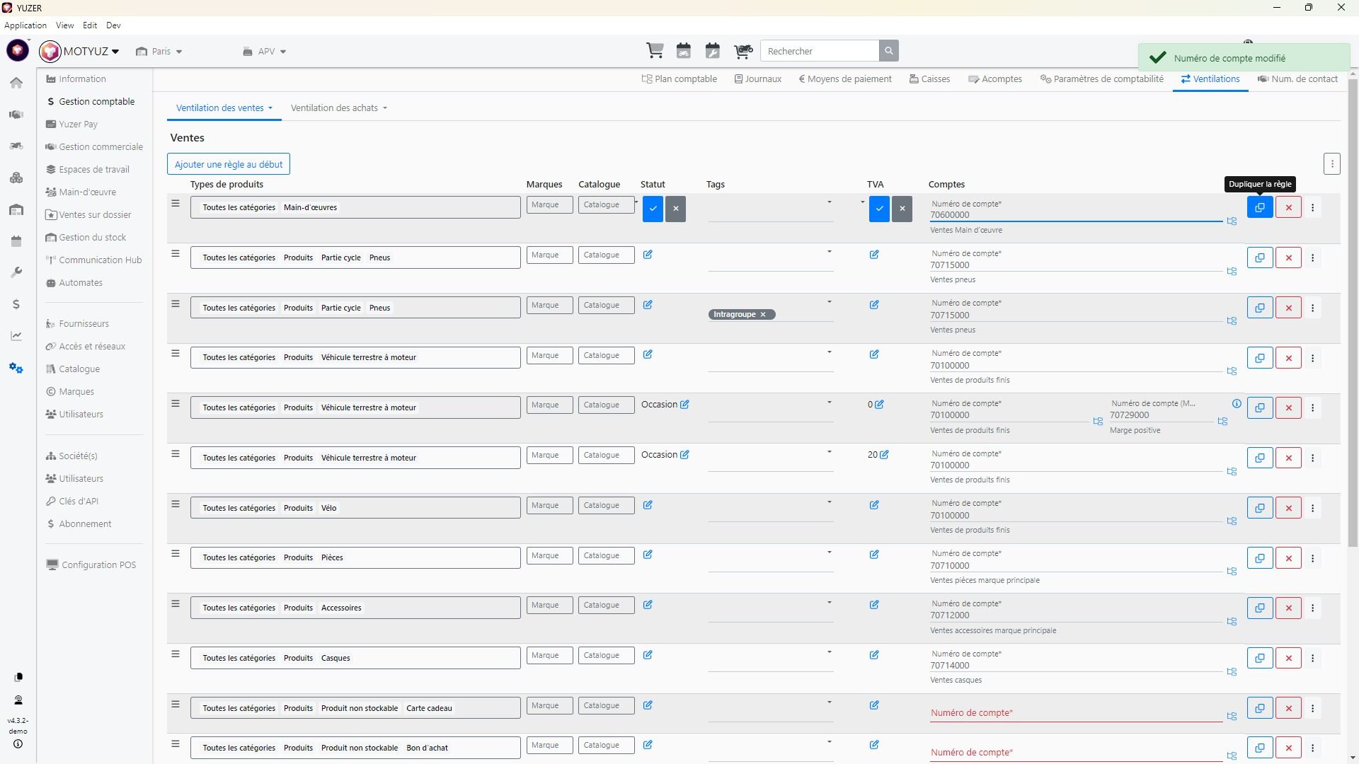1359x764 pixels.
Task: Cancel TVA edit on first rule
Action: click(902, 209)
